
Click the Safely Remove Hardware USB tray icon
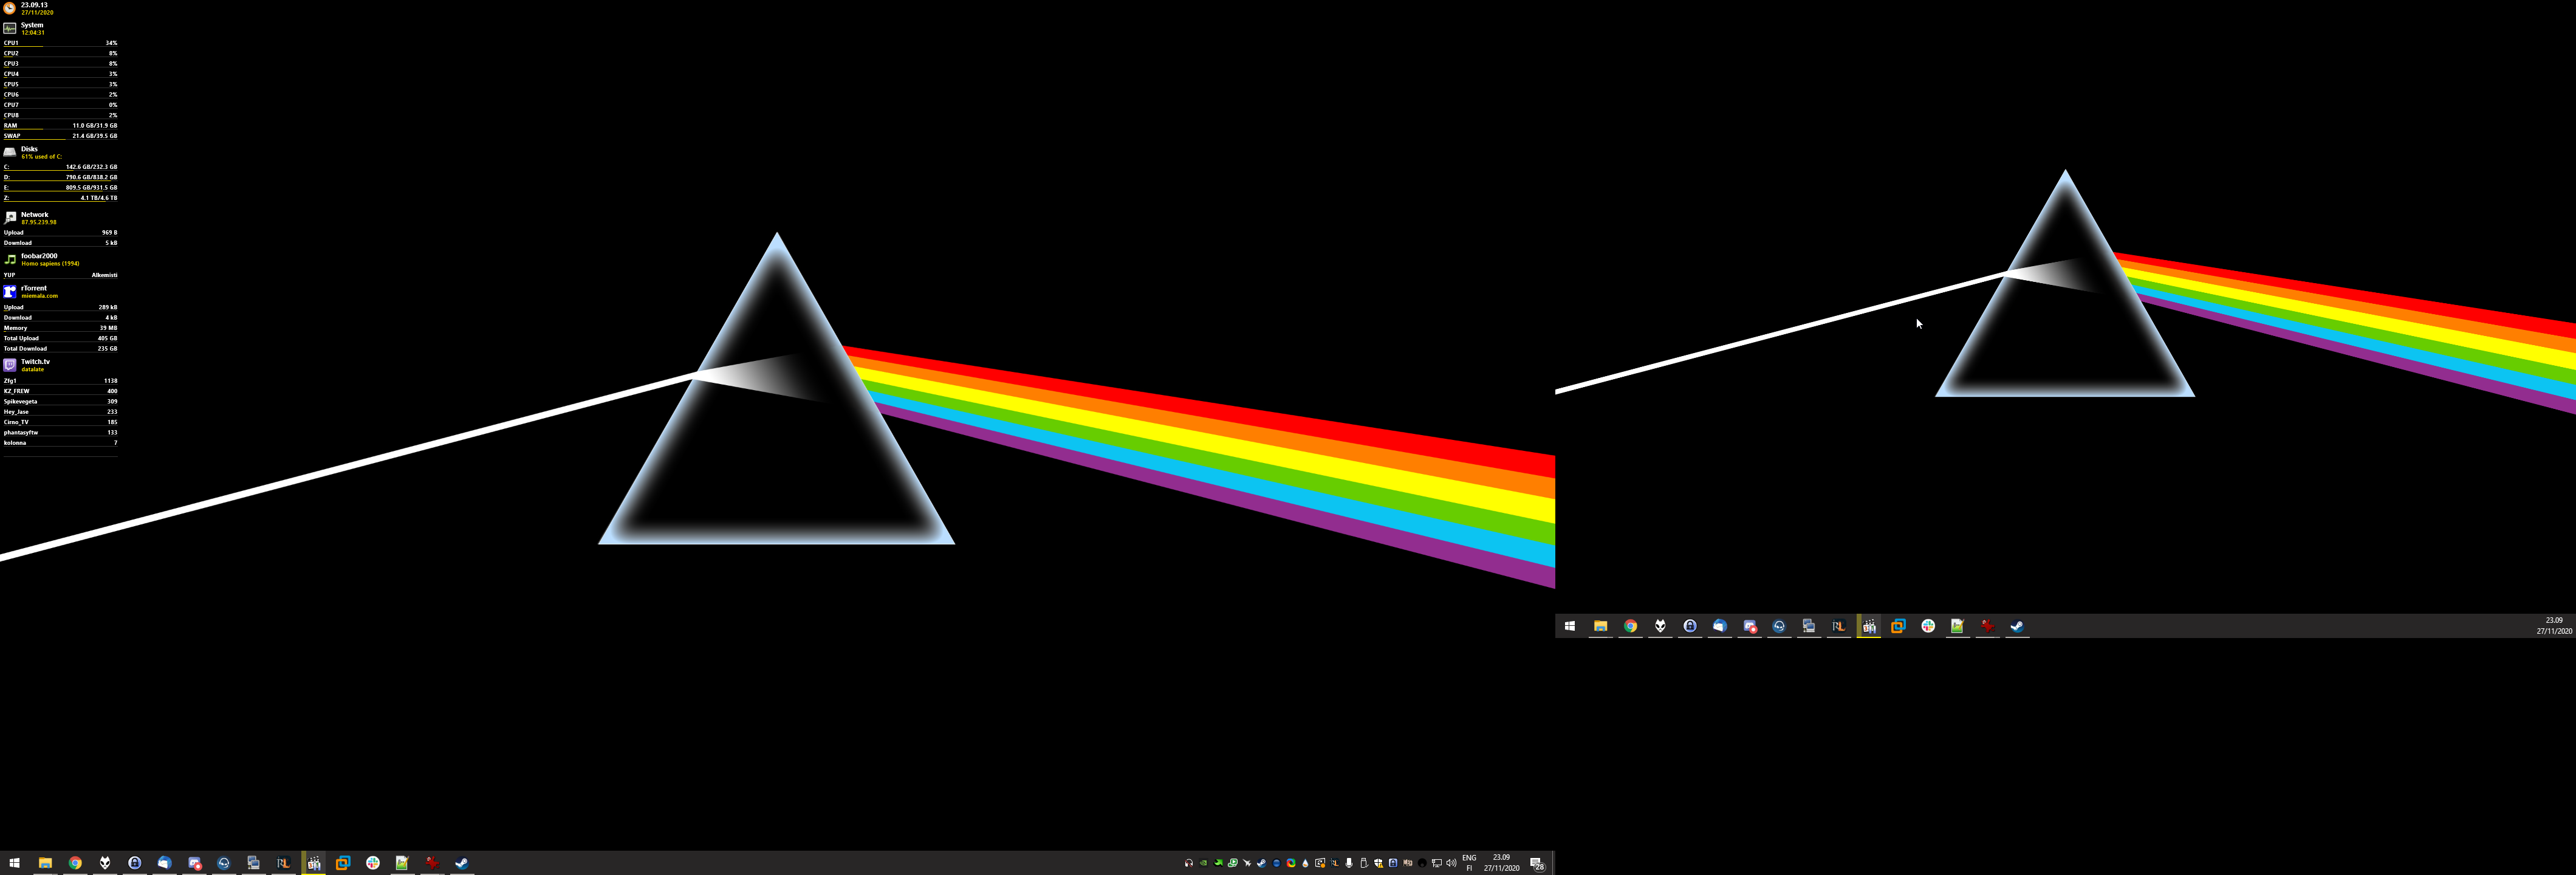pos(1364,863)
